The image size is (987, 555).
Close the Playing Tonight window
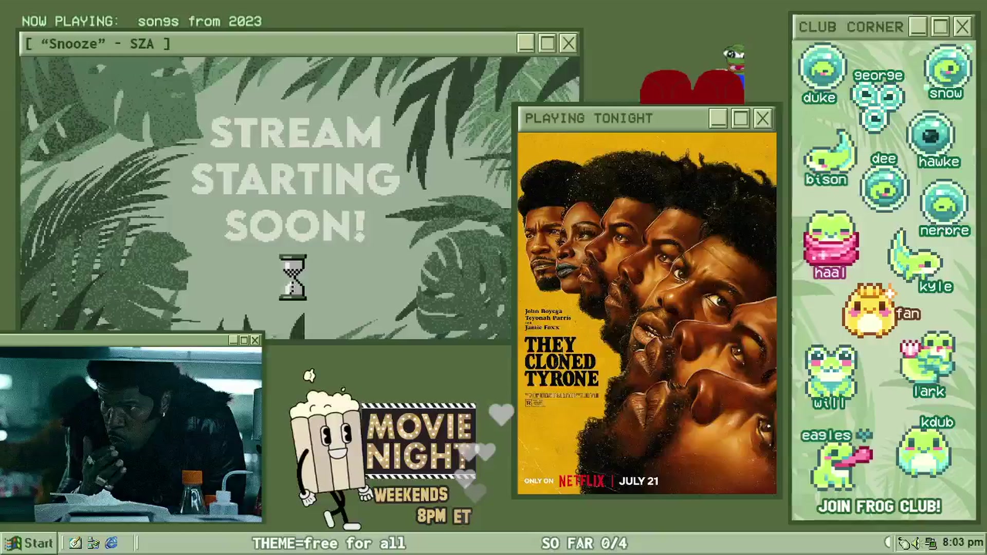(762, 119)
